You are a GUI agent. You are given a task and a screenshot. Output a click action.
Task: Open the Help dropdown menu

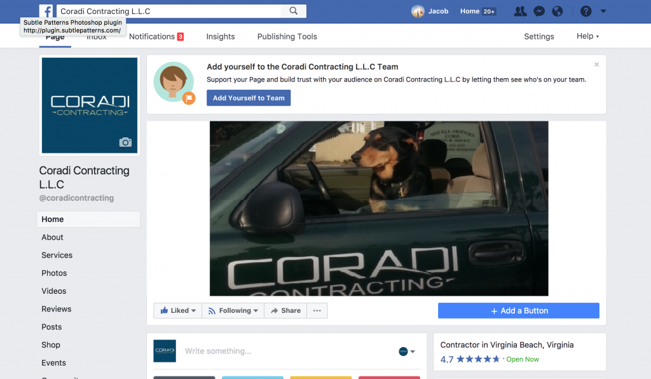tap(587, 36)
